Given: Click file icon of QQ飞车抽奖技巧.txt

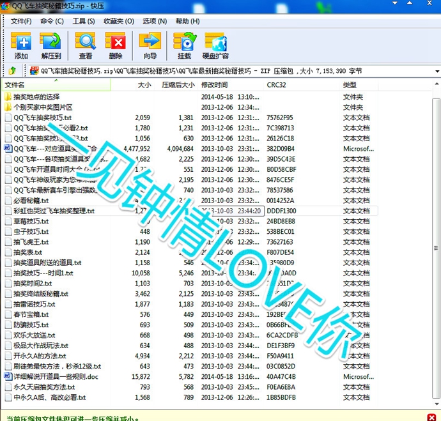Looking at the screenshot, I should 9,118.
